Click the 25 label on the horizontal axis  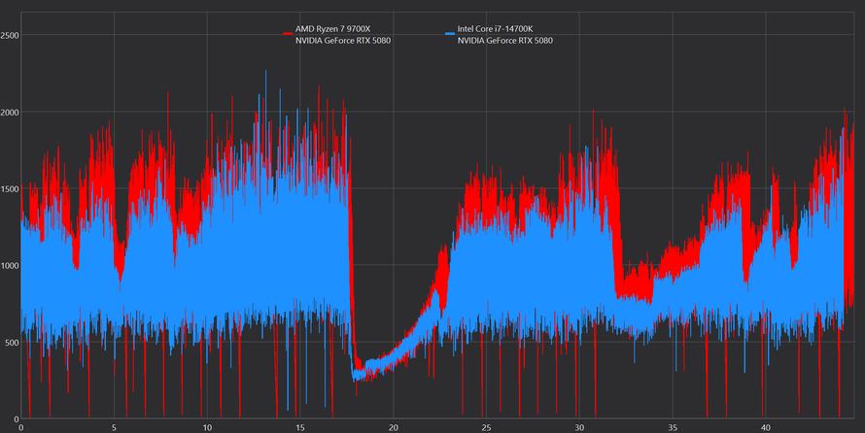tap(486, 426)
